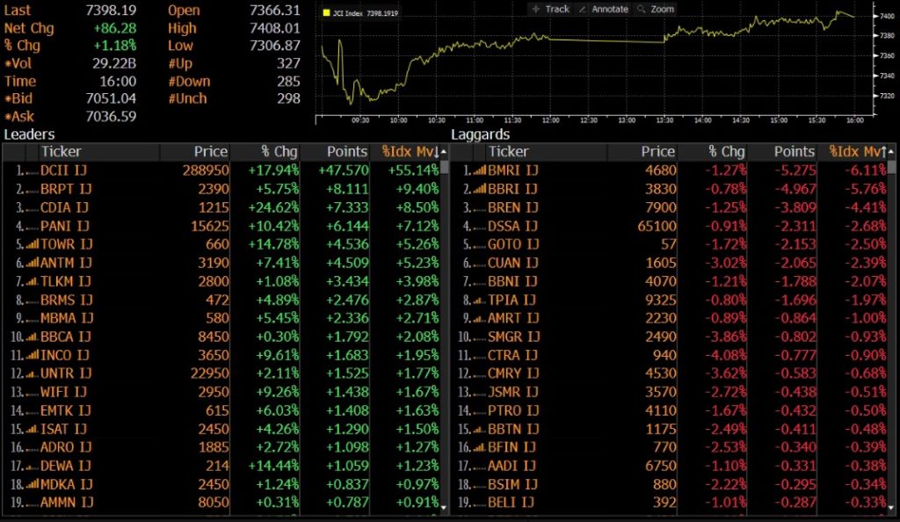
Task: Click the Laggards table scroll-down arrow
Action: pos(891,506)
